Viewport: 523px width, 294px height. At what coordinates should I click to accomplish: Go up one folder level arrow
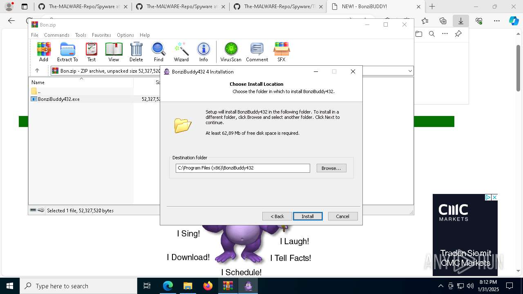pyautogui.click(x=37, y=71)
